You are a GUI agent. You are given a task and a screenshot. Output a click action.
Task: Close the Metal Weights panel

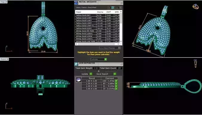[x=121, y=3]
